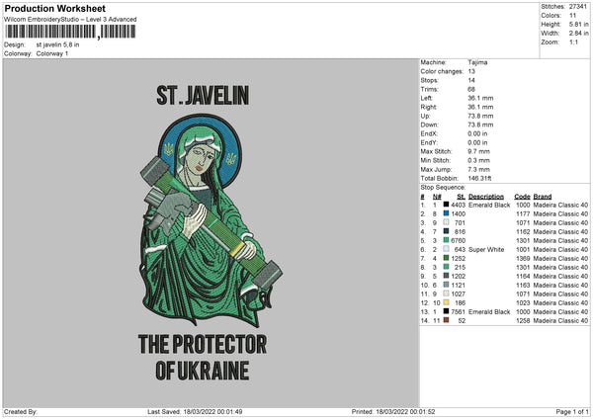Image resolution: width=593 pixels, height=419 pixels.
Task: Click the N# column header
Action: tap(436, 196)
